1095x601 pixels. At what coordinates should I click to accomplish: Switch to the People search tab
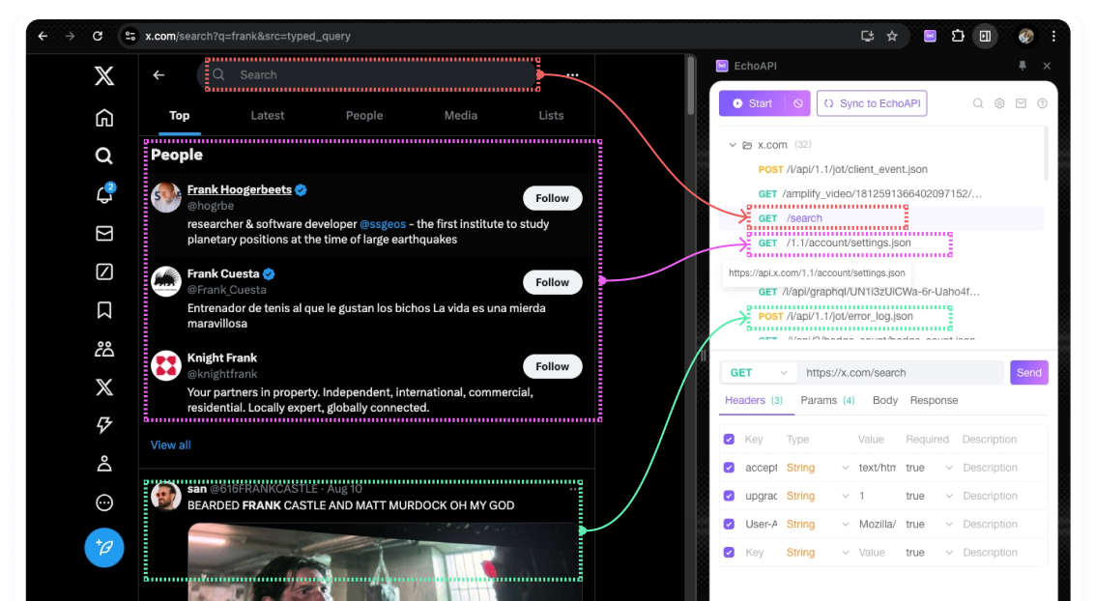point(363,115)
